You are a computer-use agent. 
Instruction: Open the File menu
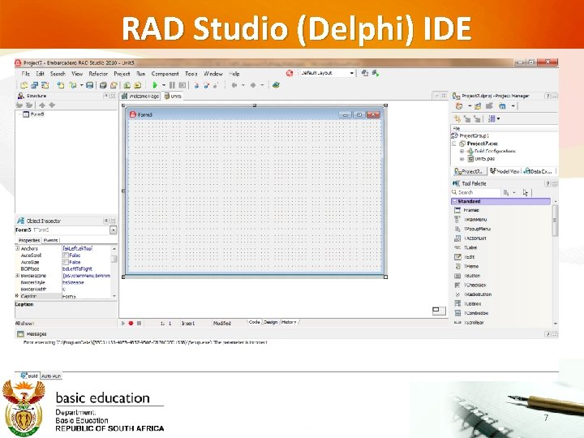[x=25, y=74]
